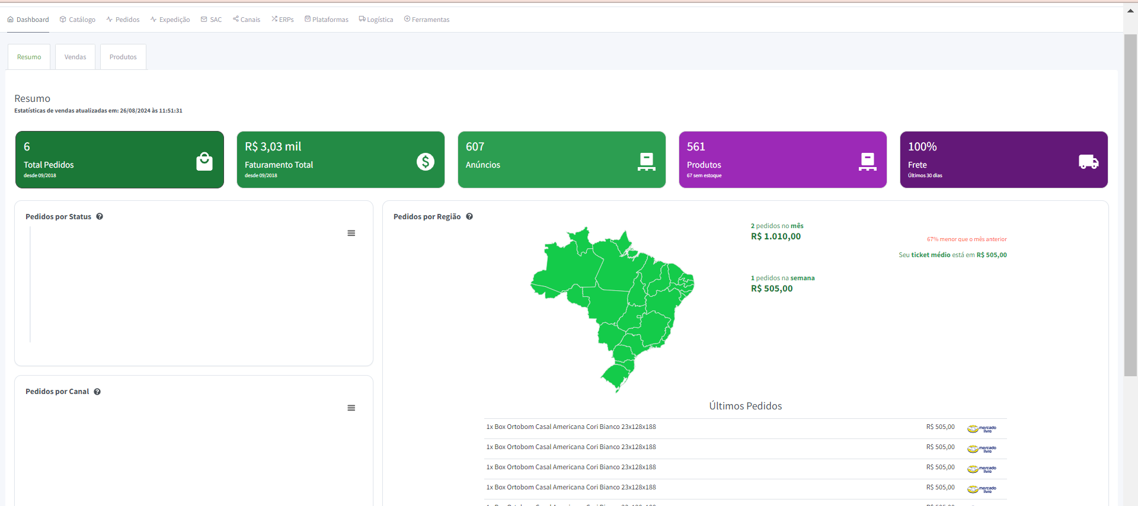Click the Plataformas icon in navbar
Image resolution: width=1138 pixels, height=506 pixels.
(308, 19)
